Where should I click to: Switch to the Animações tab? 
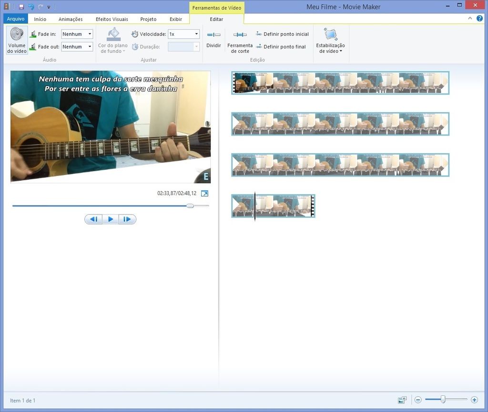coord(71,20)
